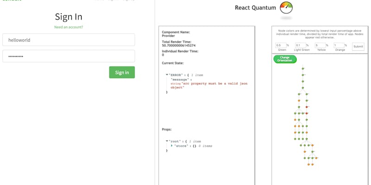Focus the password field with masked dots

pyautogui.click(x=69, y=56)
